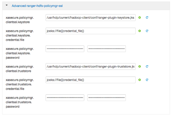Click green plus icon beside clientssl.keystore field

[x=140, y=18]
